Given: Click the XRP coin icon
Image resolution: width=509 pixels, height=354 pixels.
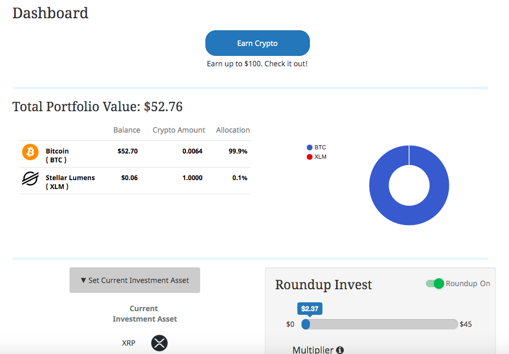Looking at the screenshot, I should point(159,343).
